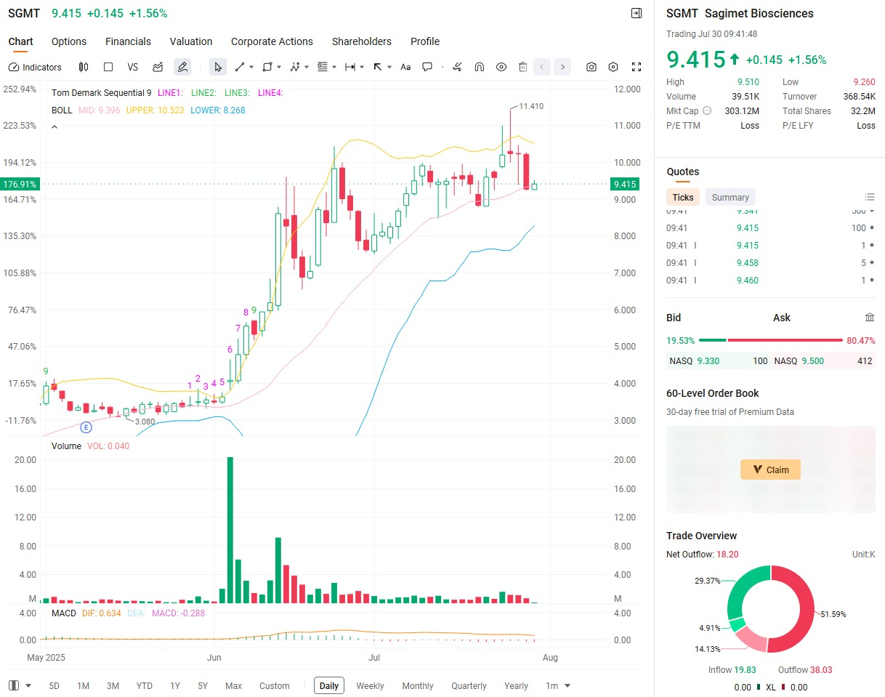Expand the Fibonacci tool dropdown arrow

click(334, 67)
